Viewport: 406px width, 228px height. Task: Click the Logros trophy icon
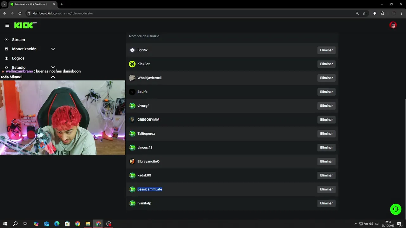[6, 58]
